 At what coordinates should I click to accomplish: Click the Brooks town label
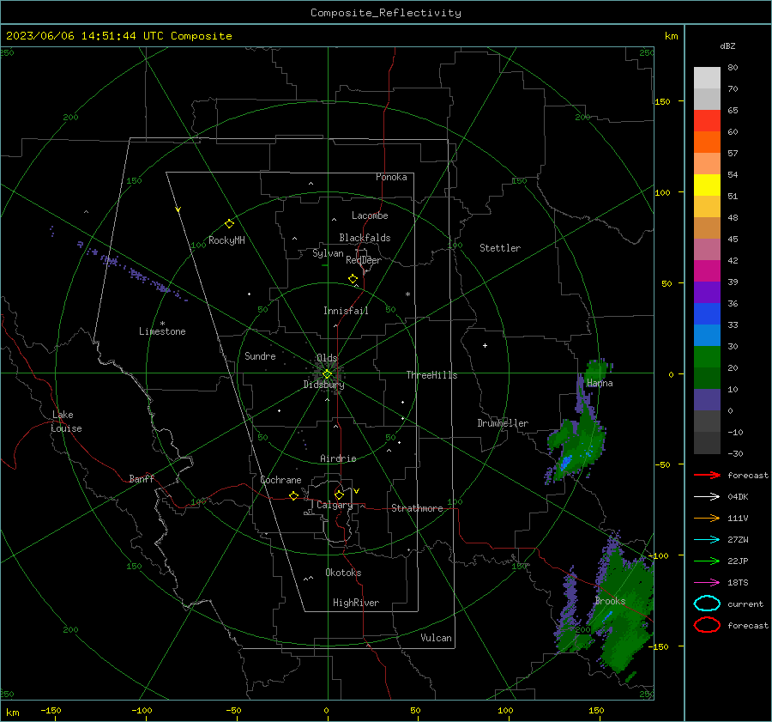[x=610, y=601]
